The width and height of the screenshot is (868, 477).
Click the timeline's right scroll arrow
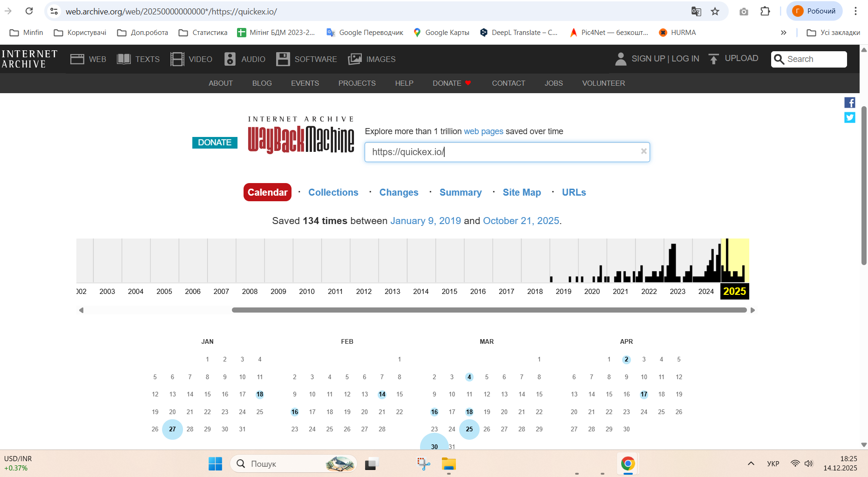point(753,310)
